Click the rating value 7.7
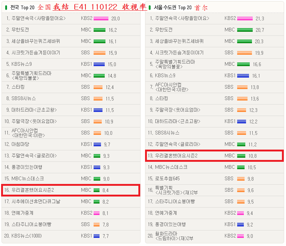The height and width of the screenshot is (246, 286). pyautogui.click(x=105, y=236)
